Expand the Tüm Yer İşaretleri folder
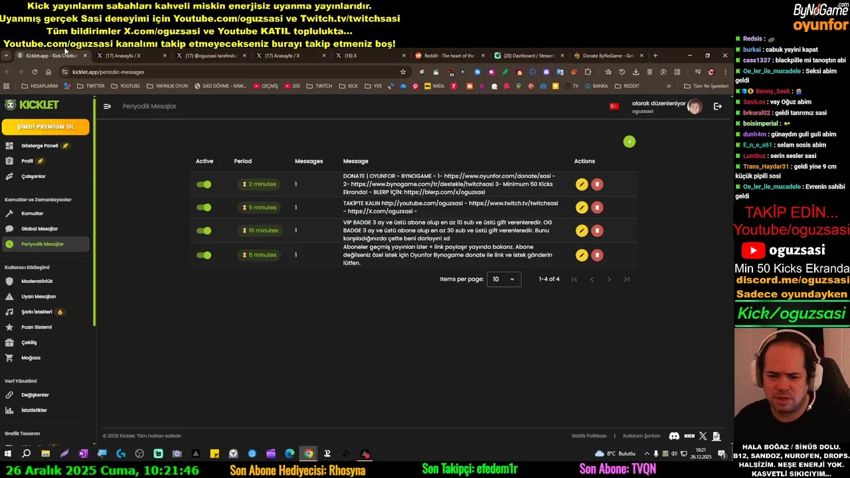 (706, 86)
